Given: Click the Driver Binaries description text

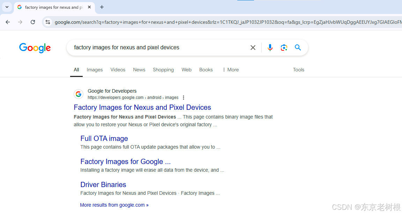Looking at the screenshot, I should [x=150, y=193].
